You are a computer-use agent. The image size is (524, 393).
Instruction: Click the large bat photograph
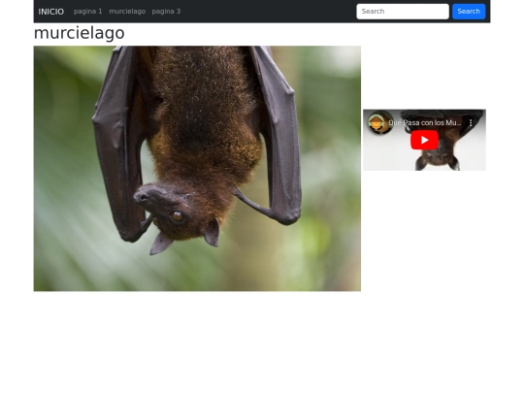coord(197,169)
